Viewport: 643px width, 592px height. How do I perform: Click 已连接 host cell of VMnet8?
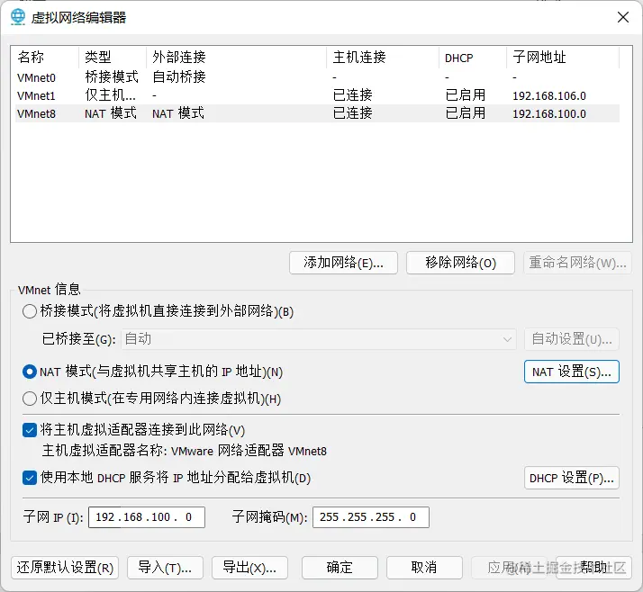click(353, 113)
